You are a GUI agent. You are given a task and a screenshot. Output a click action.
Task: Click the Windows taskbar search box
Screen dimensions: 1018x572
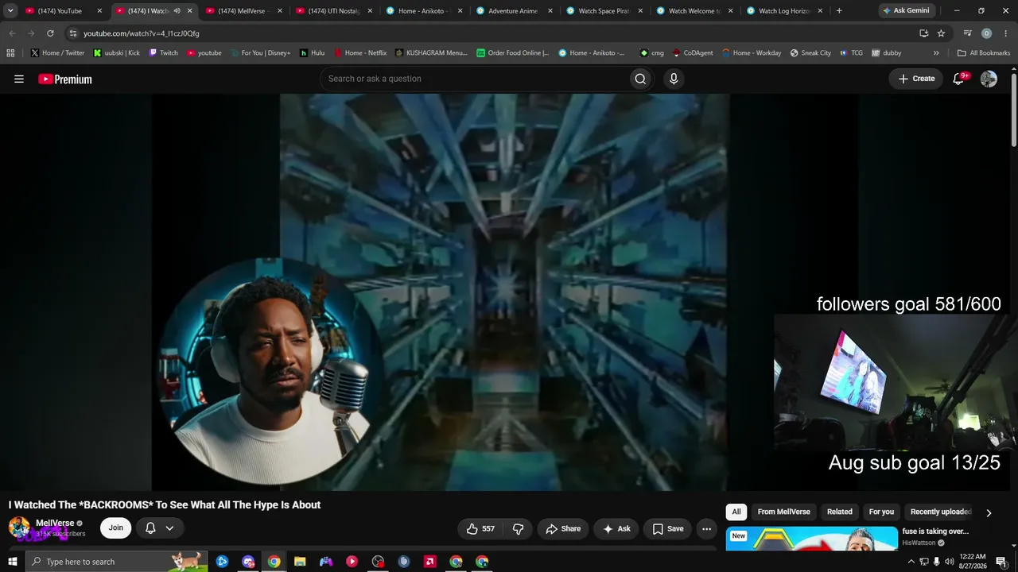pos(117,562)
